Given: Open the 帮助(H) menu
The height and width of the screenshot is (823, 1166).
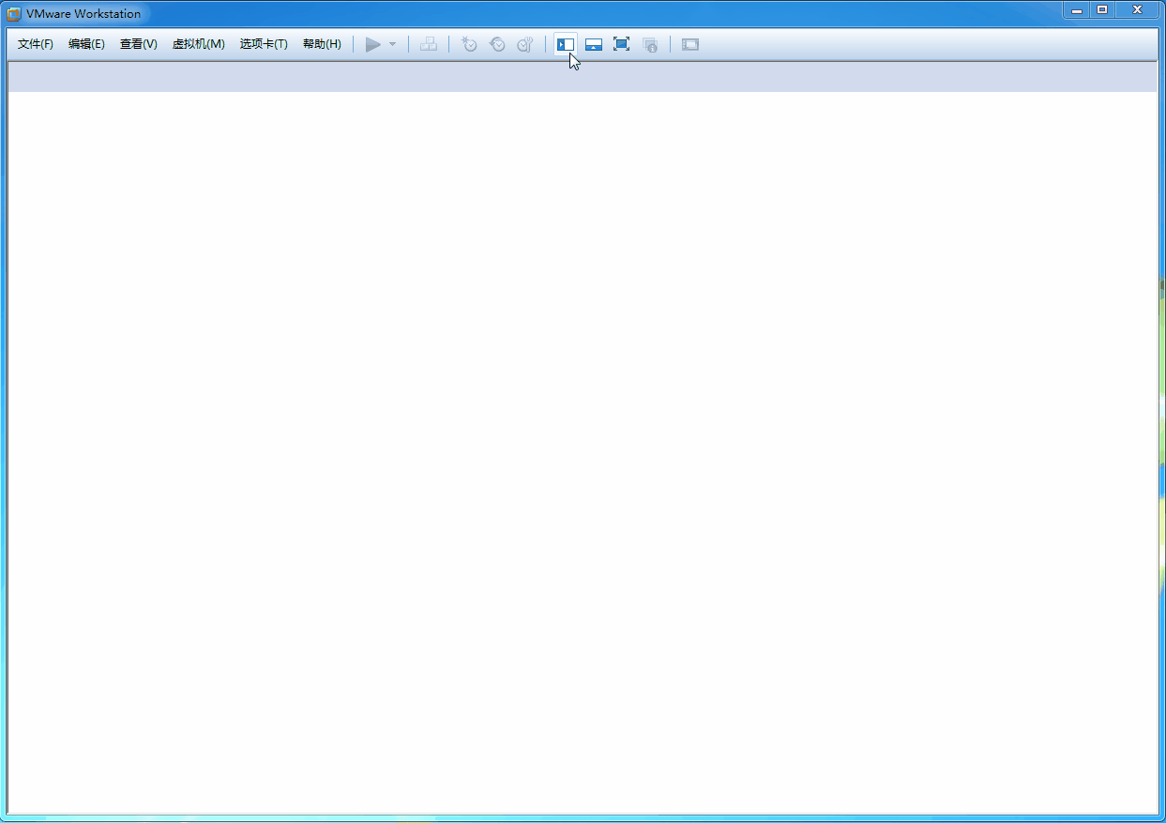Looking at the screenshot, I should (x=322, y=44).
